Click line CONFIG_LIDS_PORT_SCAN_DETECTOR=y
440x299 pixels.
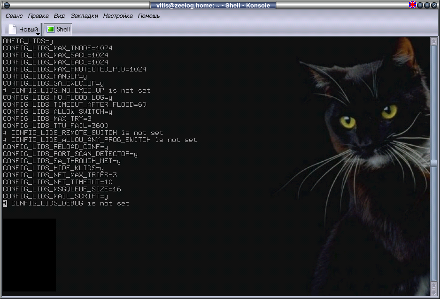pos(70,154)
